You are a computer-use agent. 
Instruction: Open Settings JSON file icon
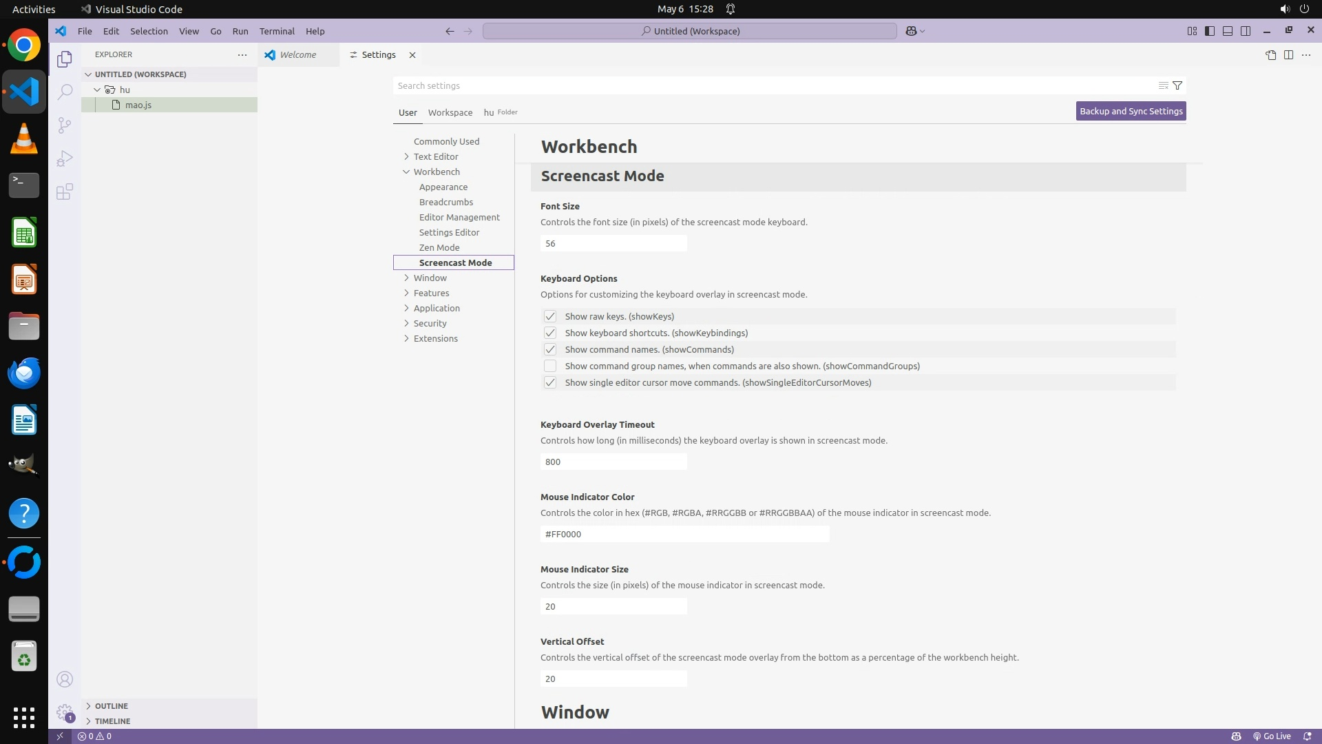pos(1270,55)
